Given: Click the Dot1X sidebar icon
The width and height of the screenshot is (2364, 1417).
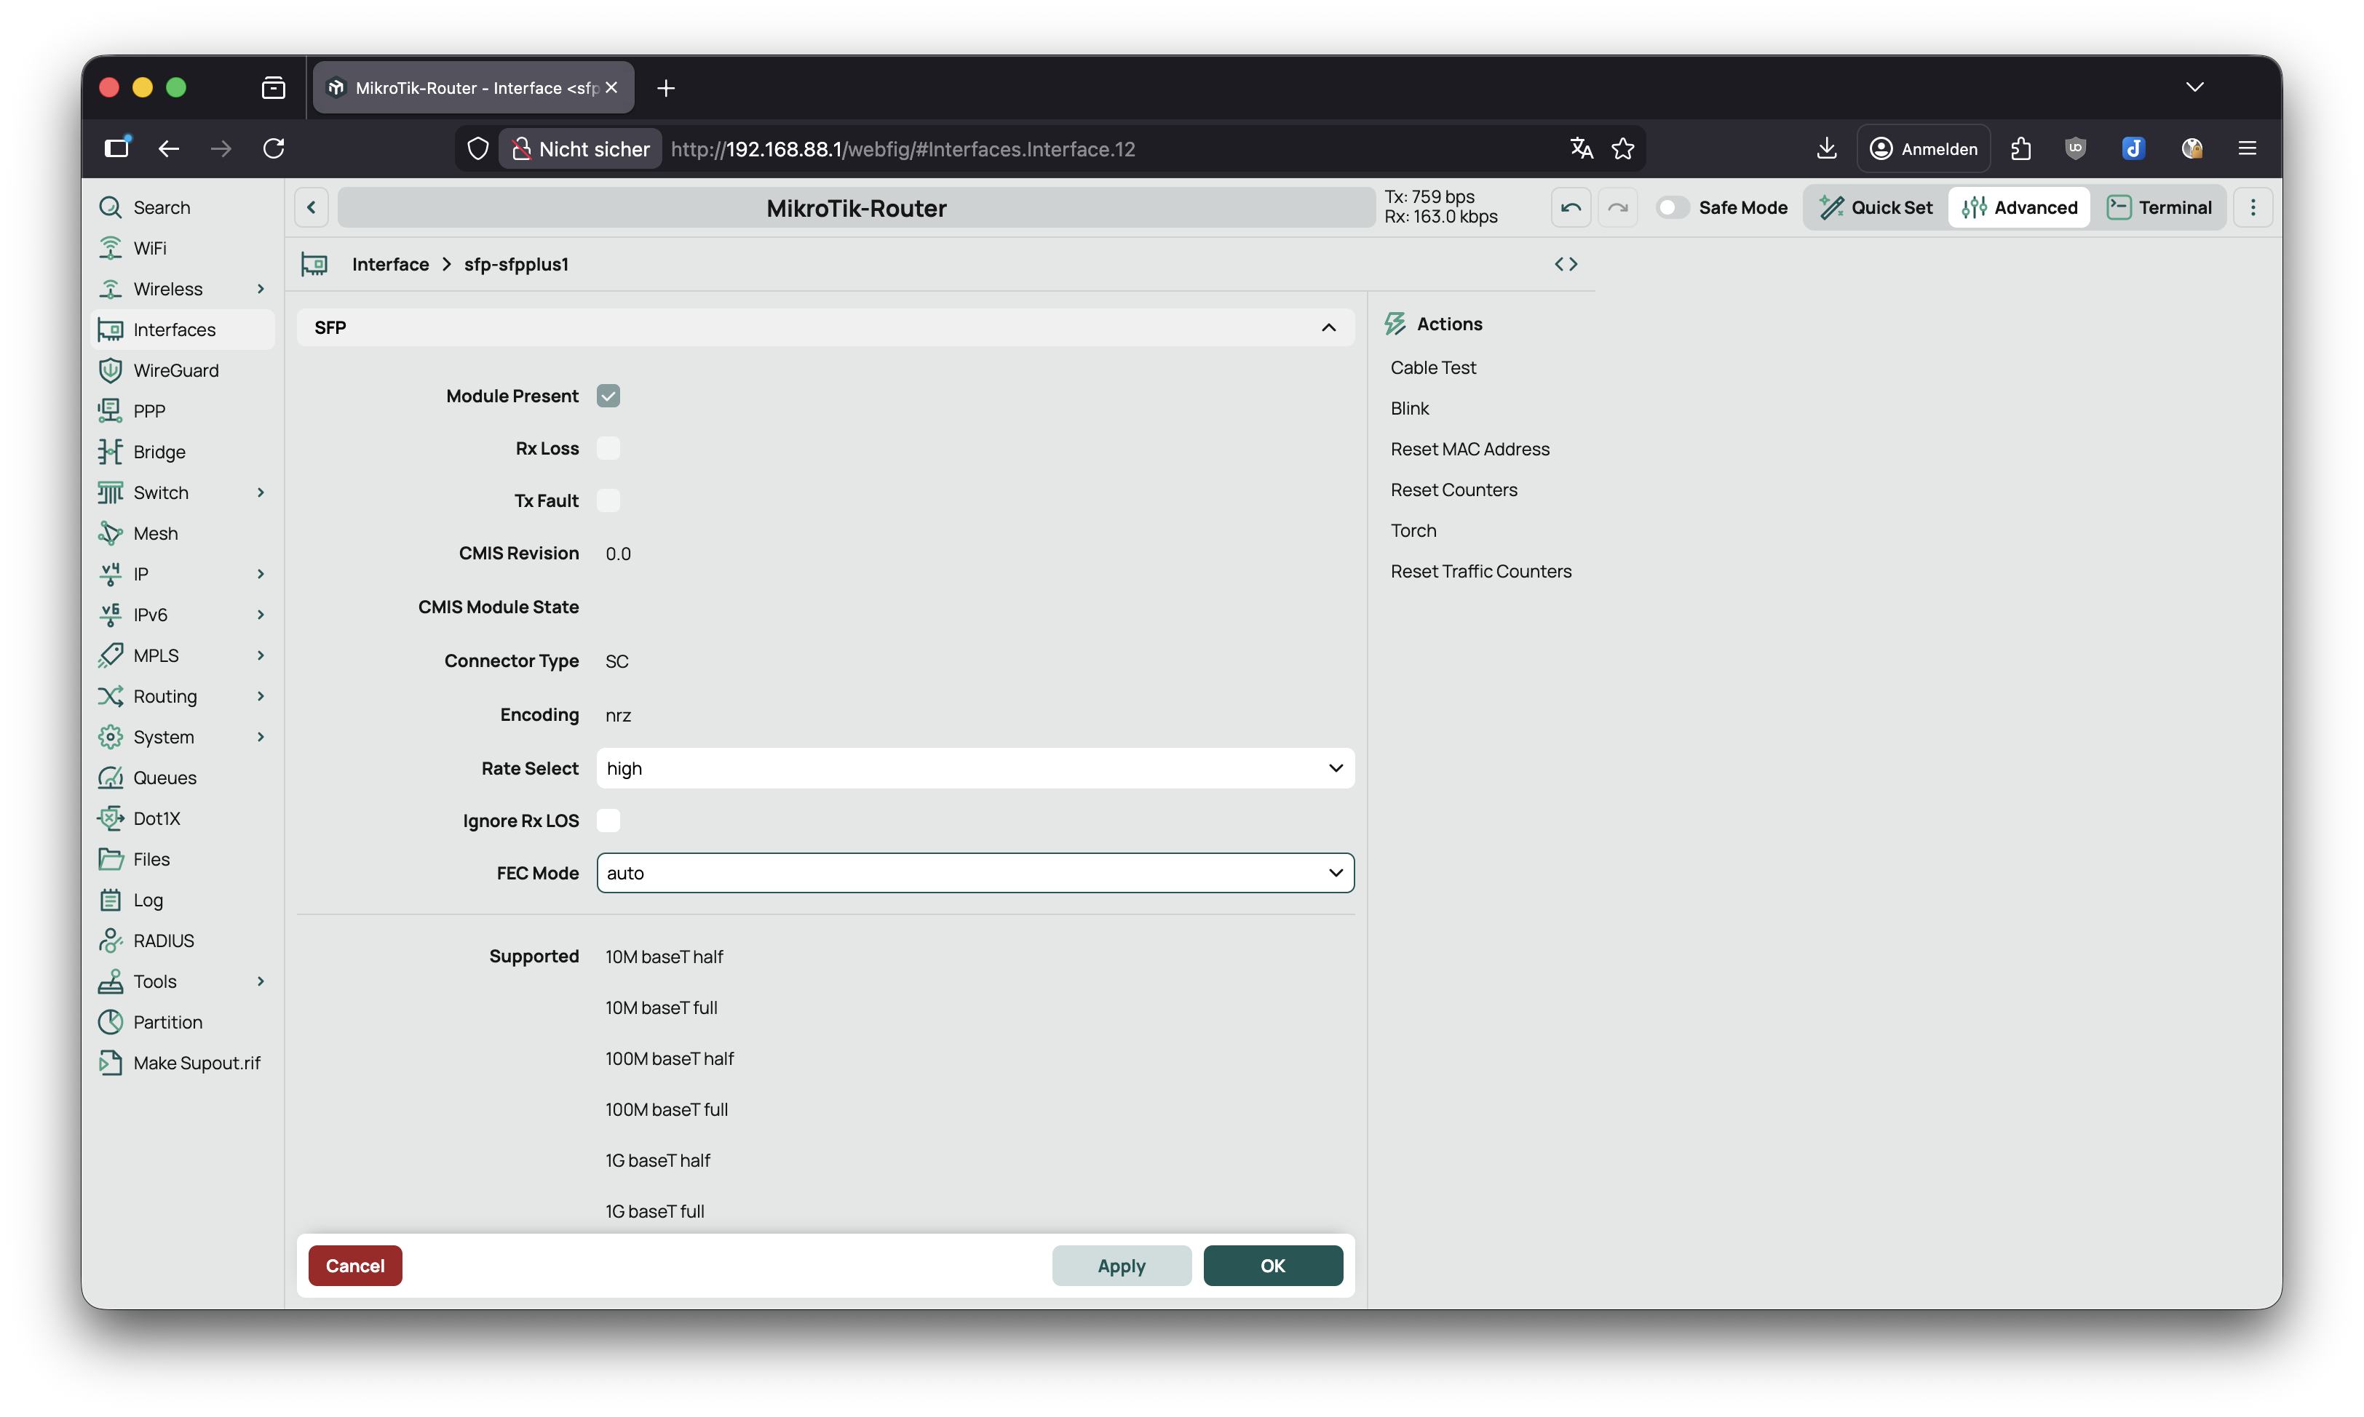Looking at the screenshot, I should [110, 818].
